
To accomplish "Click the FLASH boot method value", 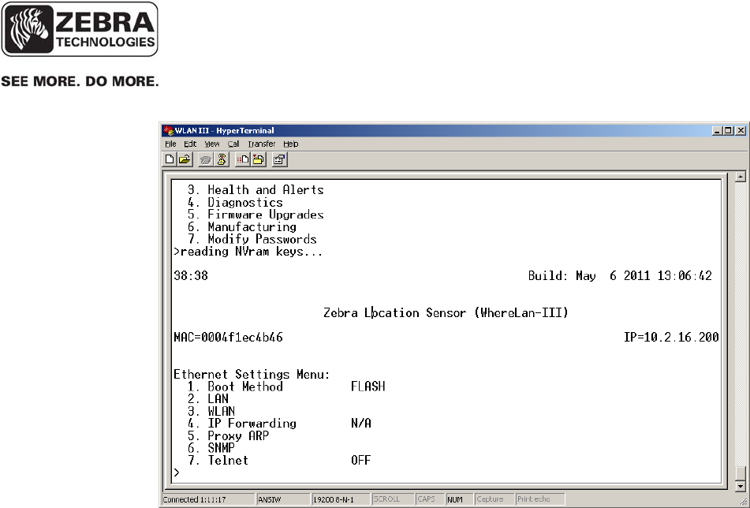I will (x=368, y=387).
